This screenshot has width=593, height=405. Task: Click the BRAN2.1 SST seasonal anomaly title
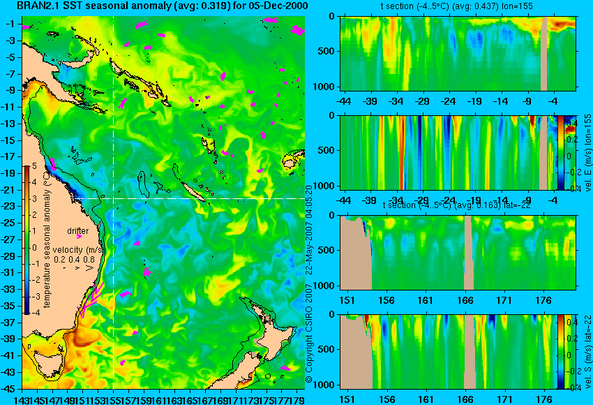coord(163,6)
